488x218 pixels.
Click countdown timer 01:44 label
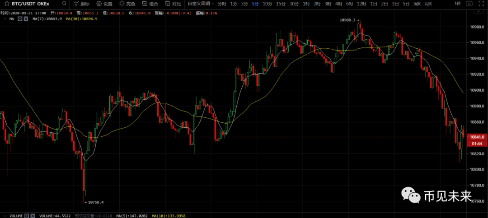click(477, 144)
